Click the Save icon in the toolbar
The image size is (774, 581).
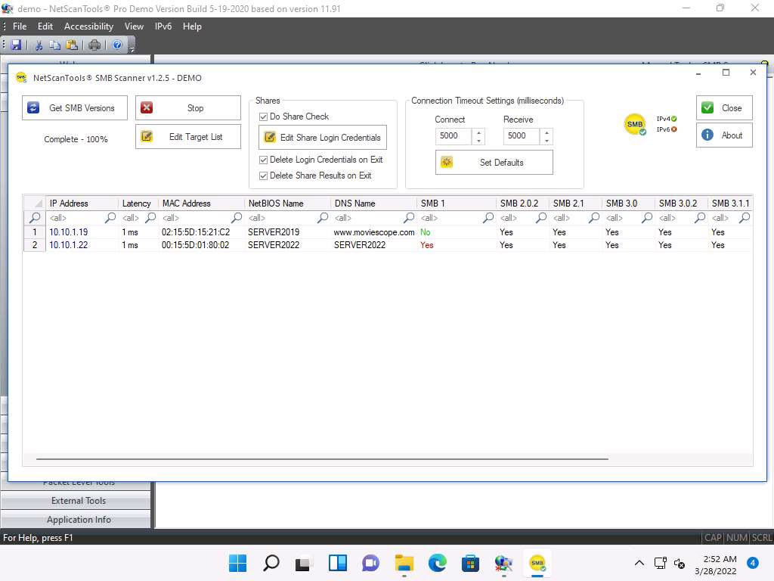tap(17, 45)
